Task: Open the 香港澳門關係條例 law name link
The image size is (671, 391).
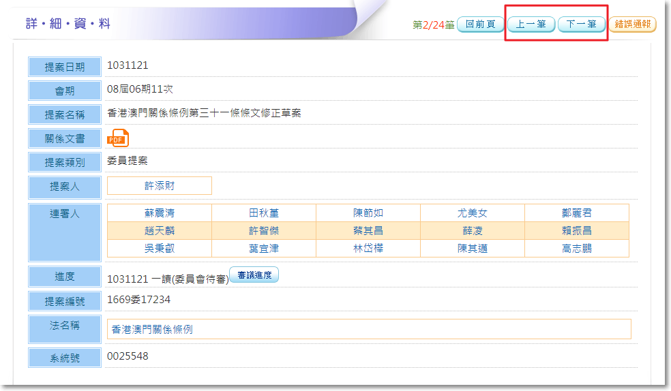Action: 152,329
